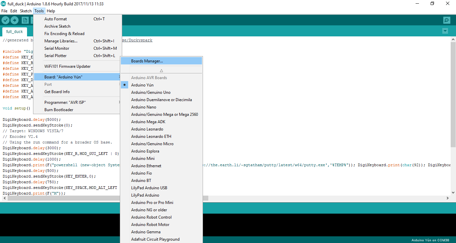456x243 pixels.
Task: Launch WiFi101 Firmware Updater
Action: [x=77, y=66]
